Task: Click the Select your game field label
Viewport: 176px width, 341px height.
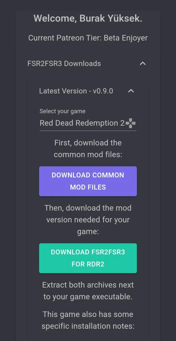Action: tap(62, 111)
